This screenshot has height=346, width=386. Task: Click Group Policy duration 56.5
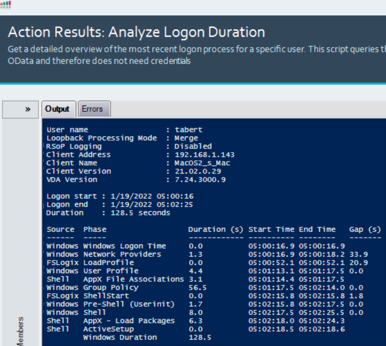click(x=198, y=288)
